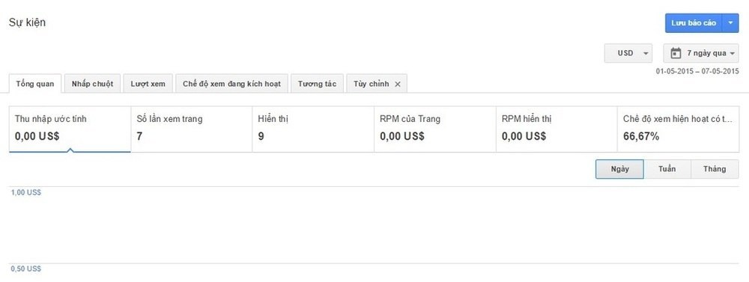Choose the Hiển thị metric card

tap(313, 129)
